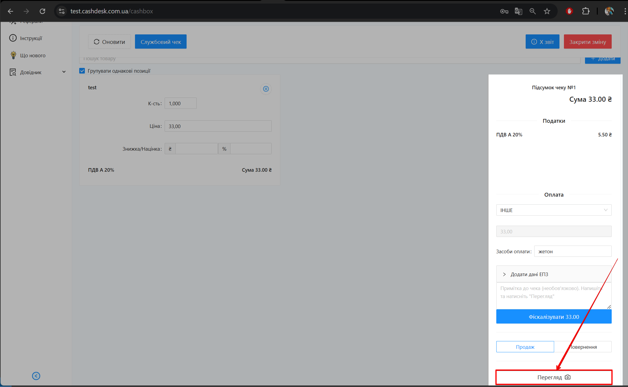Click the Закрити зміну button
The width and height of the screenshot is (628, 387).
click(x=587, y=42)
